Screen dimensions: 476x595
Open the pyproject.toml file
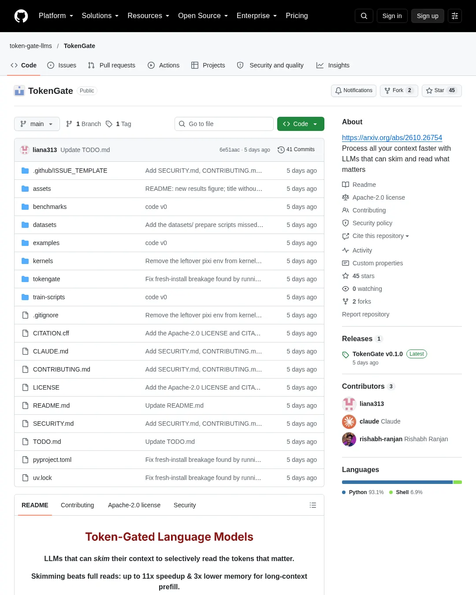52,460
